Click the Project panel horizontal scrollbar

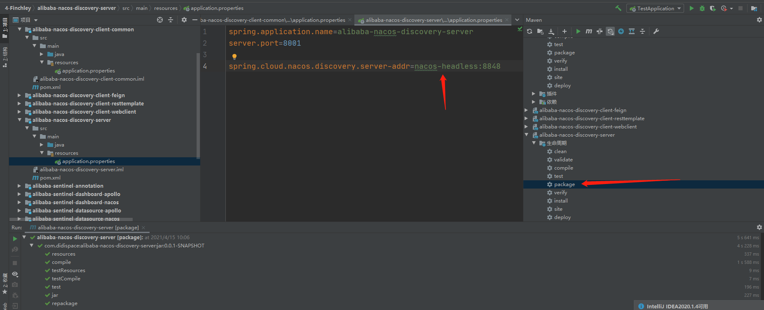click(71, 219)
